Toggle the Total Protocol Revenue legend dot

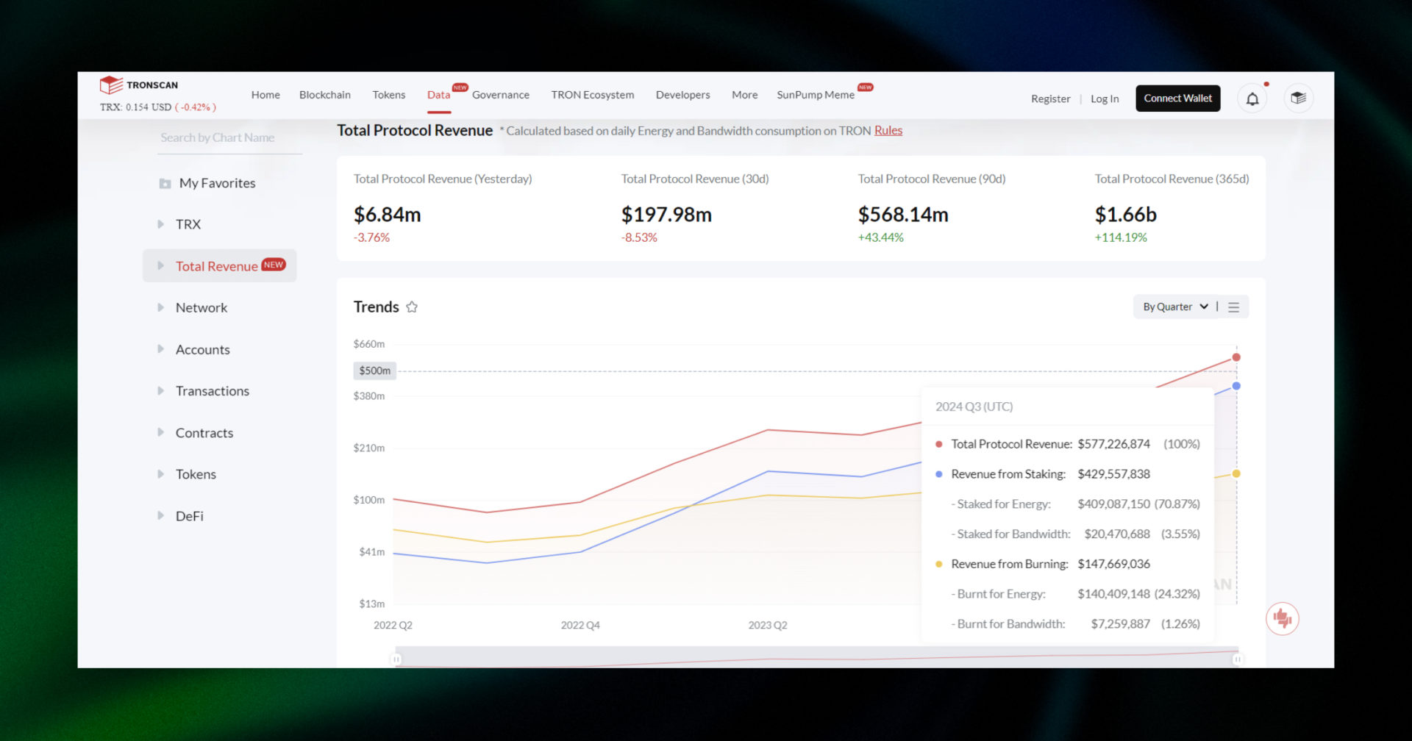pos(938,444)
